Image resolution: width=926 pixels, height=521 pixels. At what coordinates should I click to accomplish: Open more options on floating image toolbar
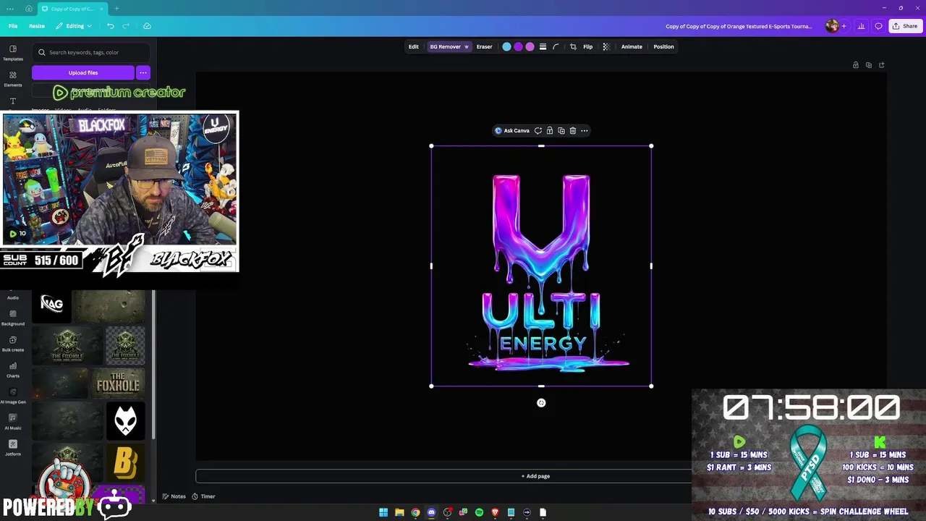point(584,131)
